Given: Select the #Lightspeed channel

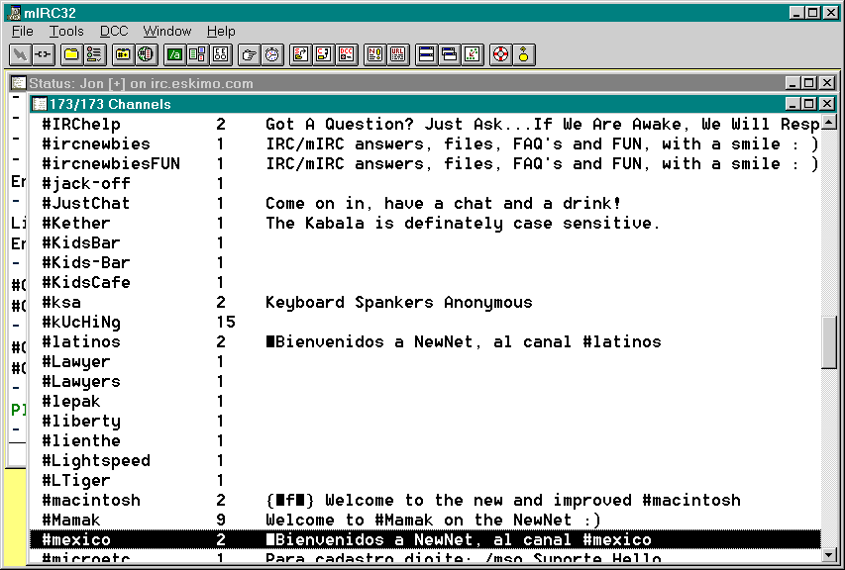Looking at the screenshot, I should point(425,461).
